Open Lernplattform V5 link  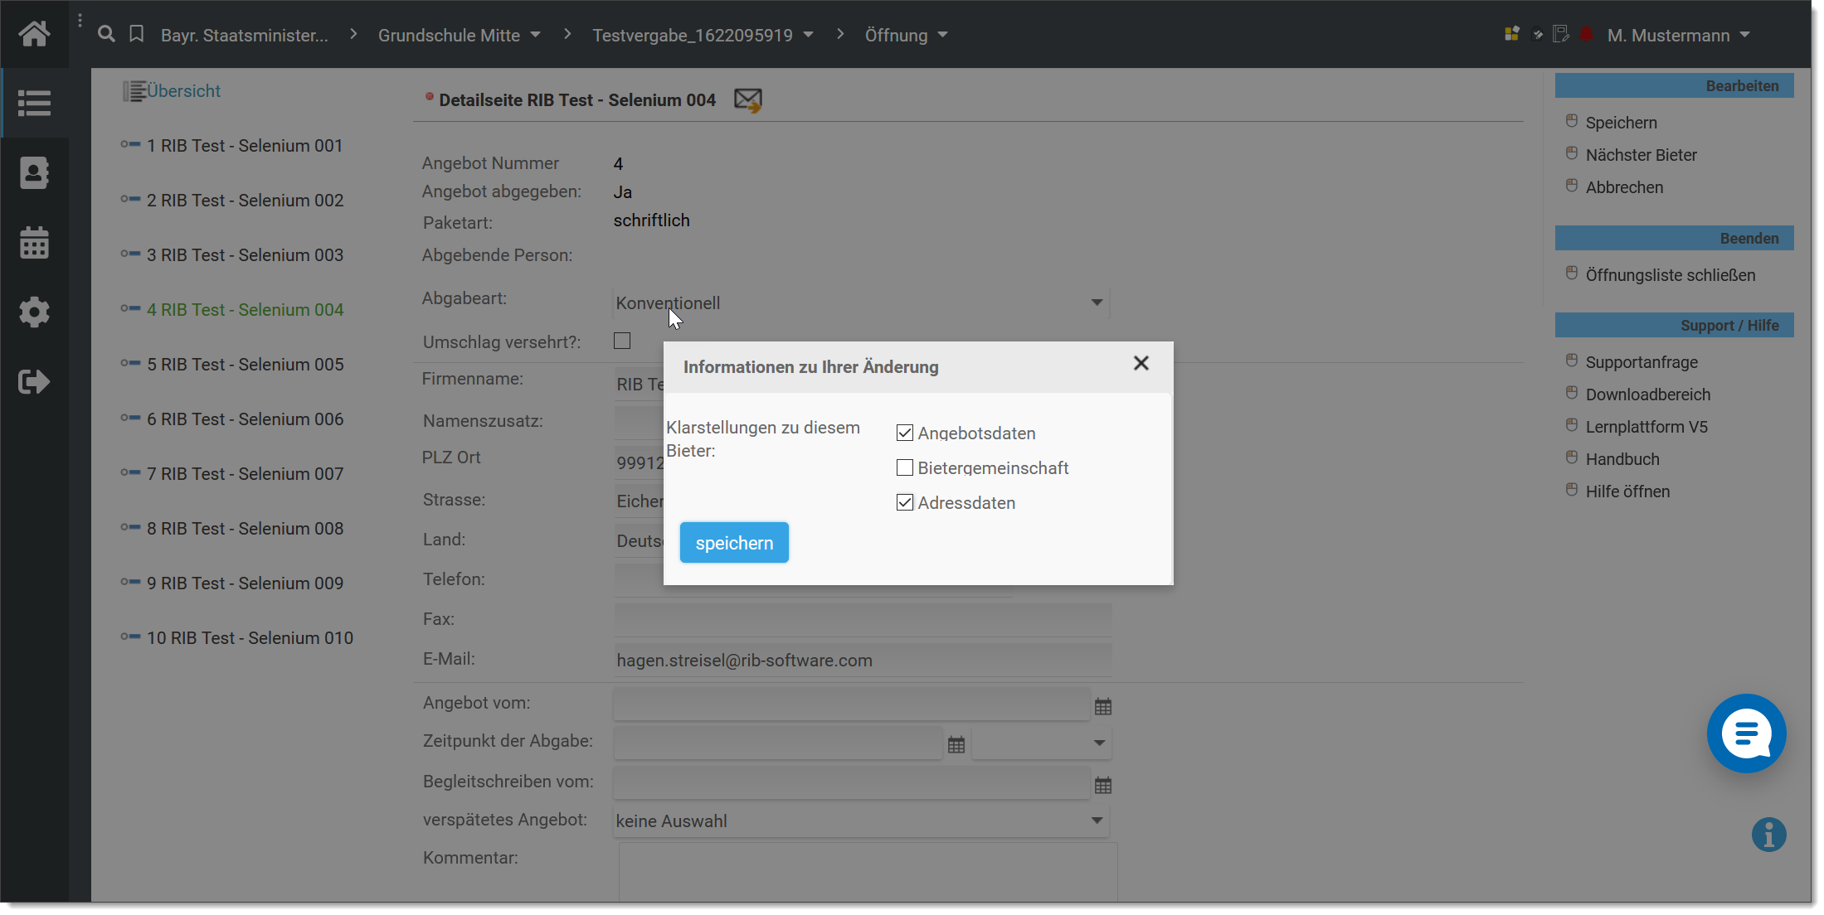tap(1646, 427)
